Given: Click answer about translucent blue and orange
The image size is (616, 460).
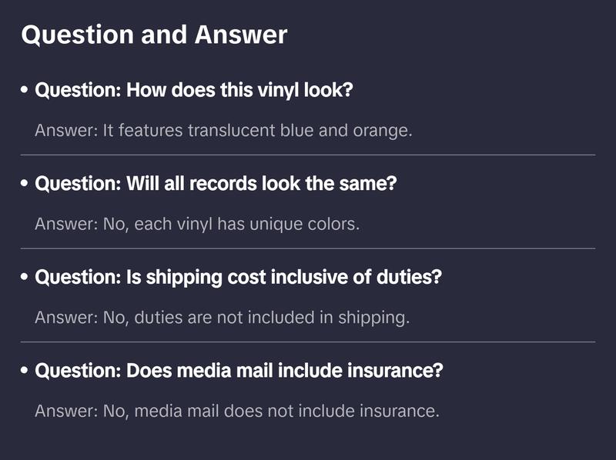Looking at the screenshot, I should [x=223, y=131].
